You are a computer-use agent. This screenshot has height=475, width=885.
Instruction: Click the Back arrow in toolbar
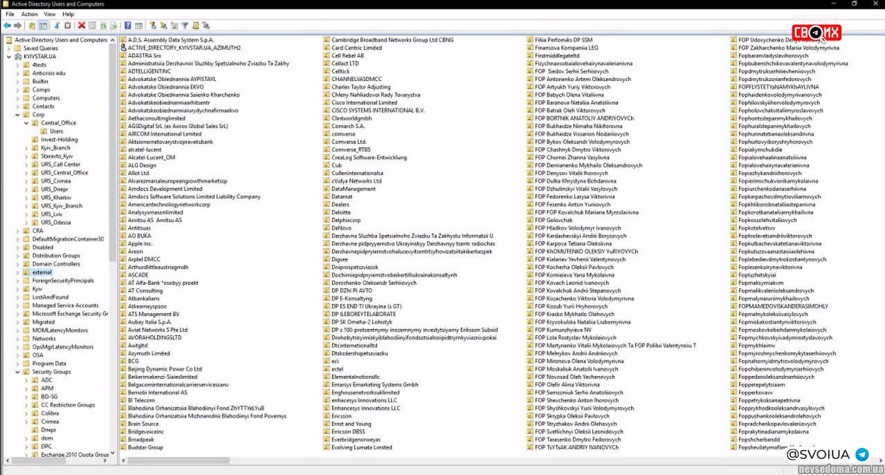pyautogui.click(x=8, y=26)
